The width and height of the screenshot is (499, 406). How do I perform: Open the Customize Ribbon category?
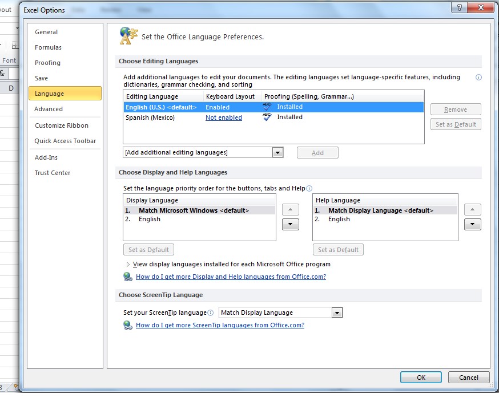pos(65,125)
